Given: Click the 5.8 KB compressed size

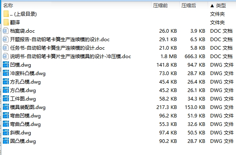Looking at the screenshot, I should coord(198,48).
